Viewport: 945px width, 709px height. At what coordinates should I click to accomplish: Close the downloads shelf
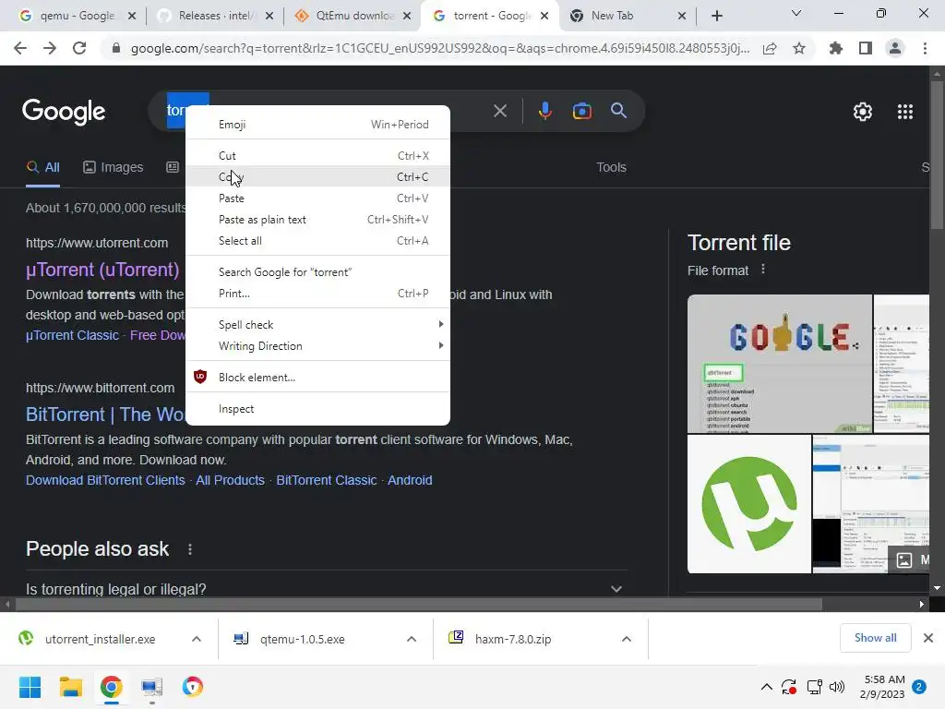(928, 638)
